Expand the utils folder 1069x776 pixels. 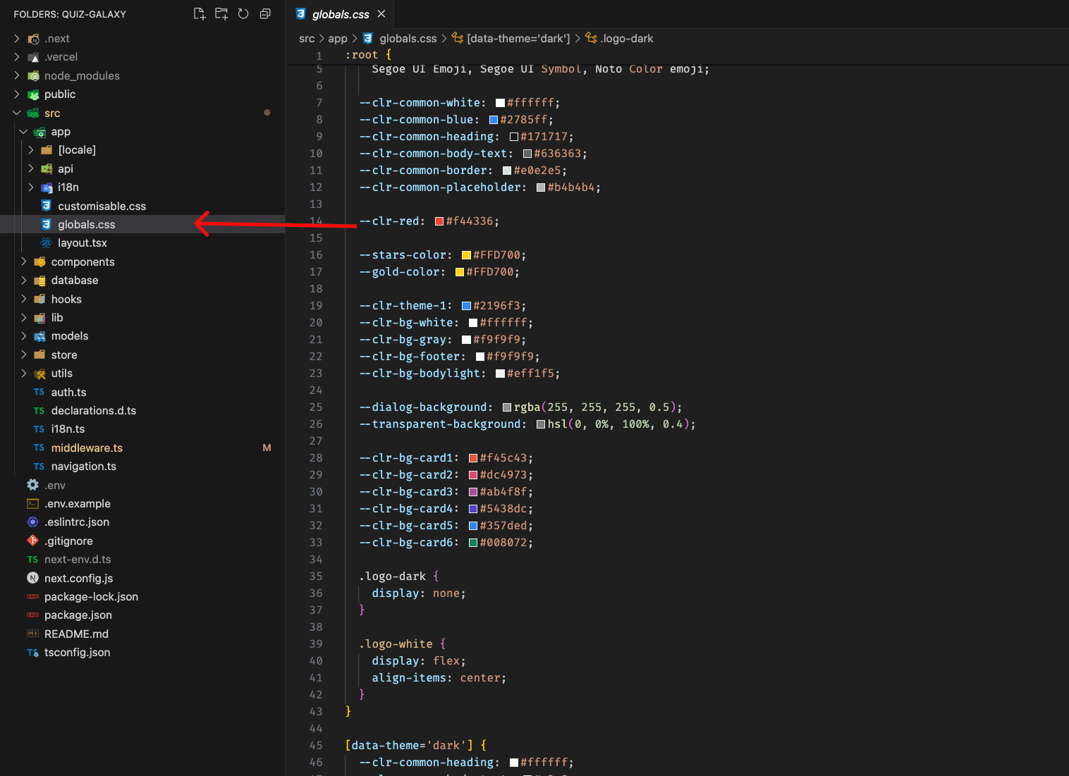point(23,374)
